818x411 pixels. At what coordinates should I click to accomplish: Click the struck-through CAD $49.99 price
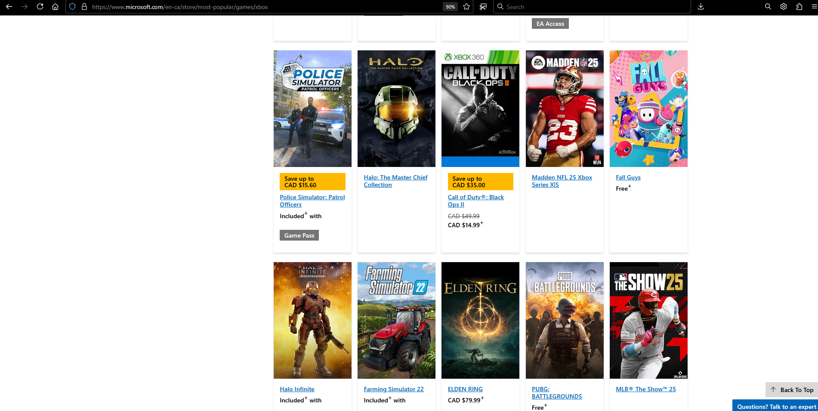463,216
